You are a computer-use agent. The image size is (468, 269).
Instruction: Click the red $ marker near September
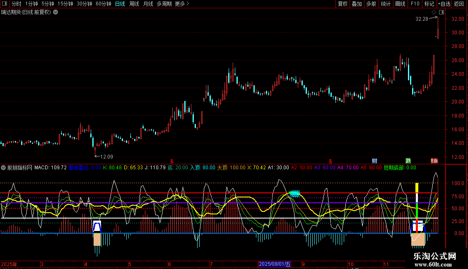330,161
